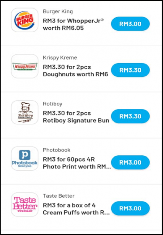
Task: Open 'Rotiboy Signature Bun' offer title
Action: (x=76, y=117)
